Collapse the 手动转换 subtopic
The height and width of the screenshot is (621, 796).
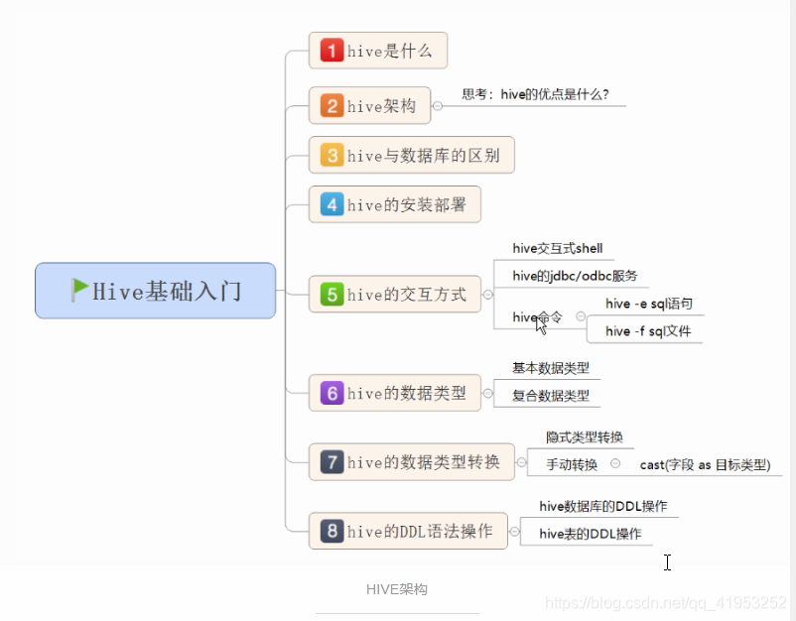(x=615, y=463)
